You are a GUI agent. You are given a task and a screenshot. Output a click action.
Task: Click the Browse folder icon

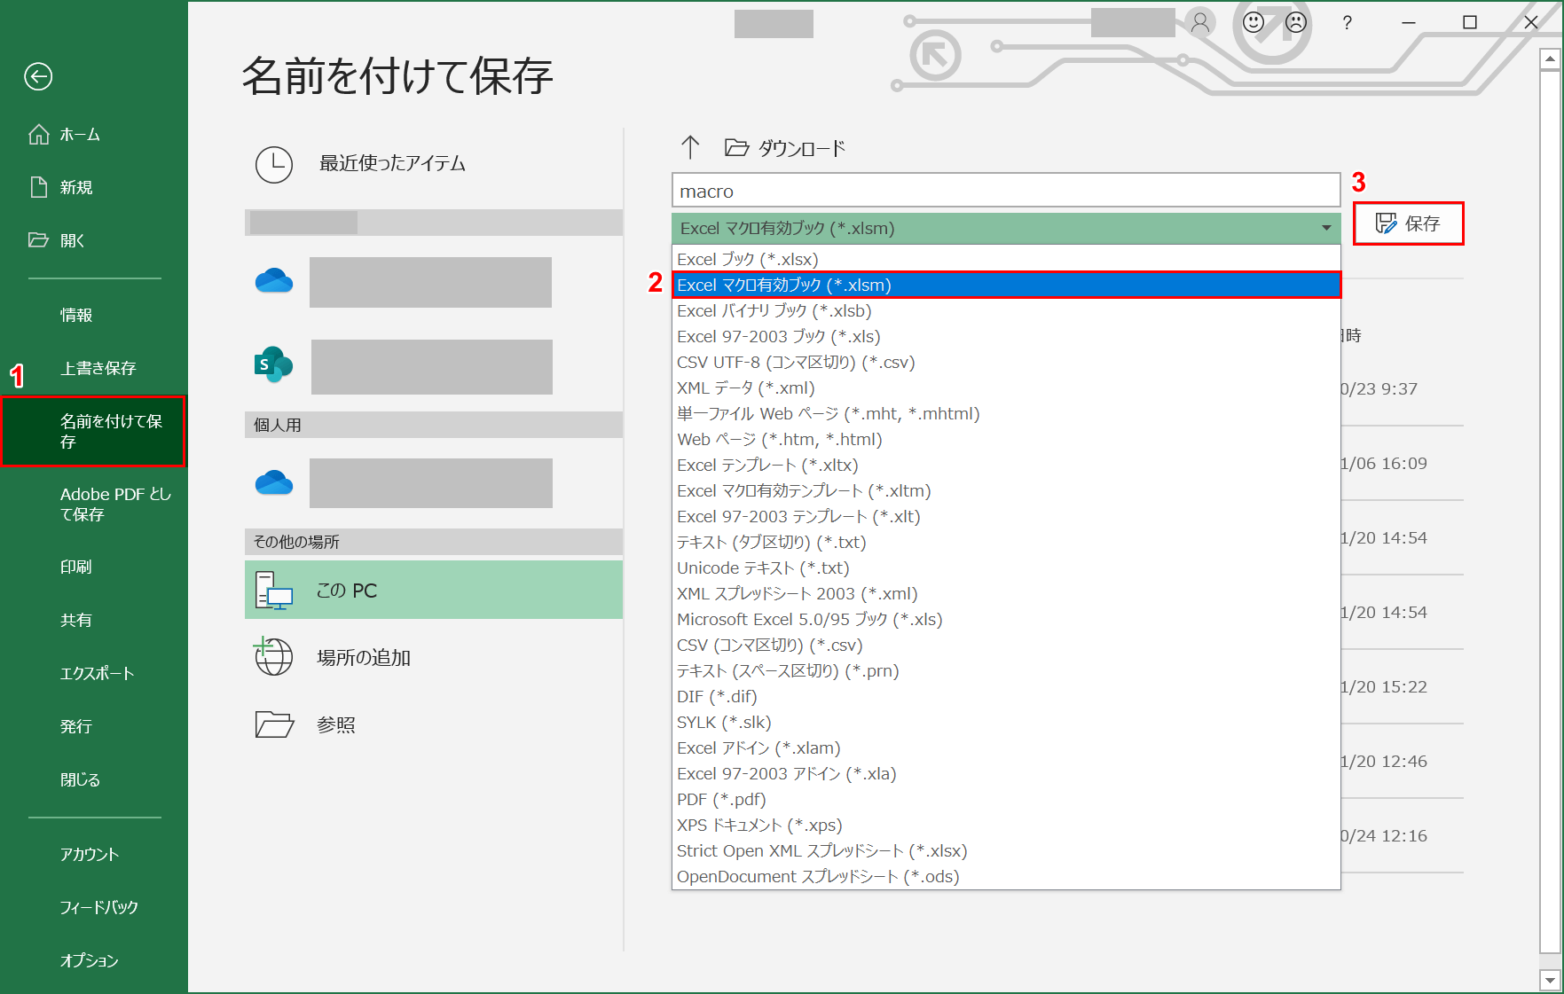coord(274,724)
